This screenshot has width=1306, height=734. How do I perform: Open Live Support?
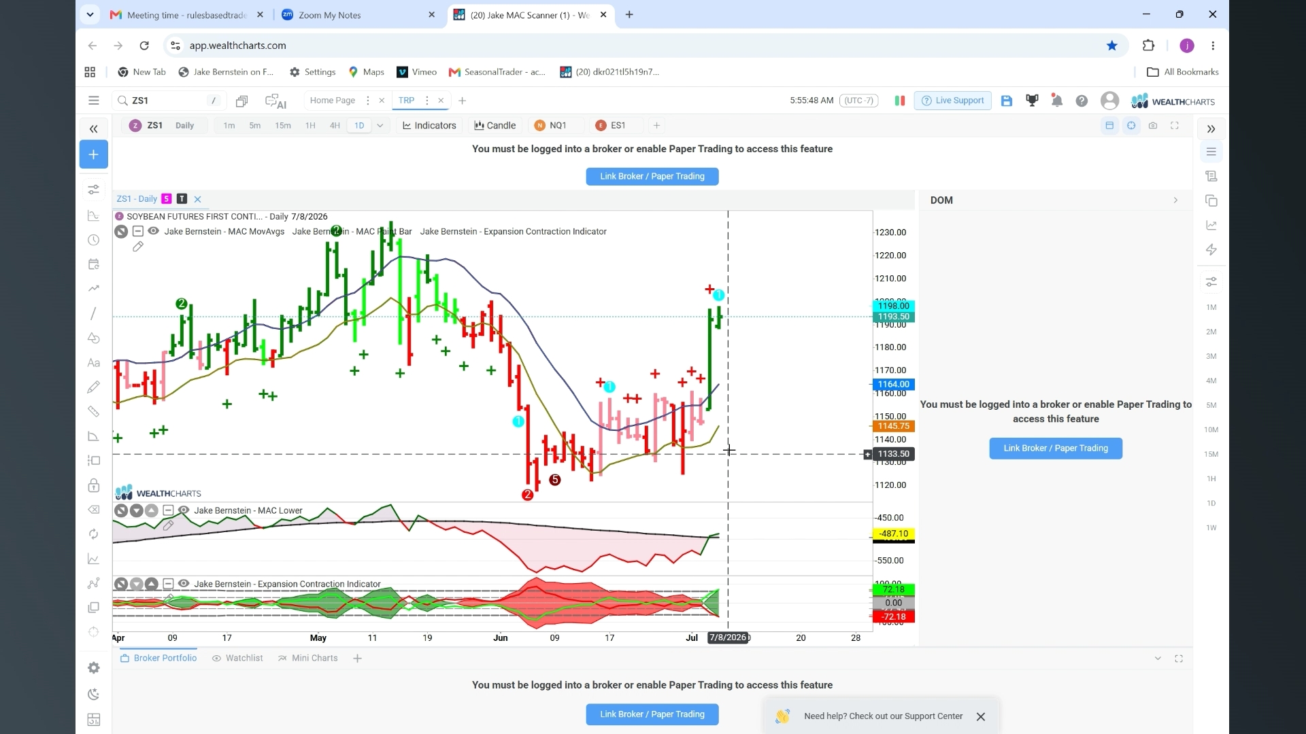[952, 101]
